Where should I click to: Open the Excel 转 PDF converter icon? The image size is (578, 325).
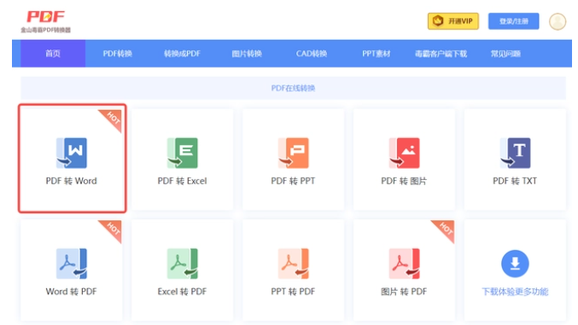[183, 264]
